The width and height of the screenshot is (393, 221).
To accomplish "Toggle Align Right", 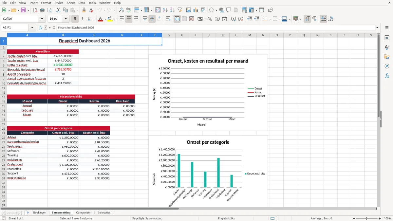I will point(136,19).
